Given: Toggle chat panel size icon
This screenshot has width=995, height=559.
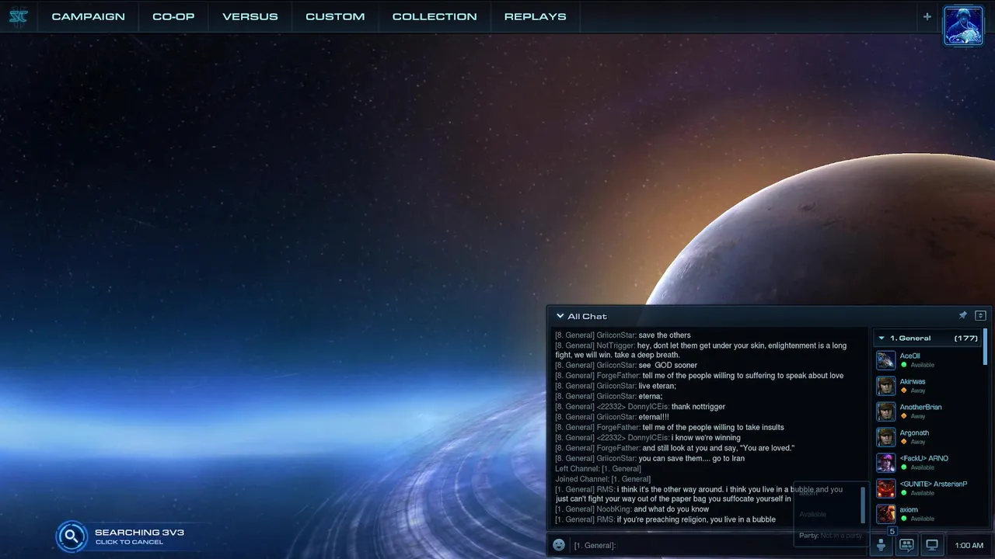Looking at the screenshot, I should (980, 315).
